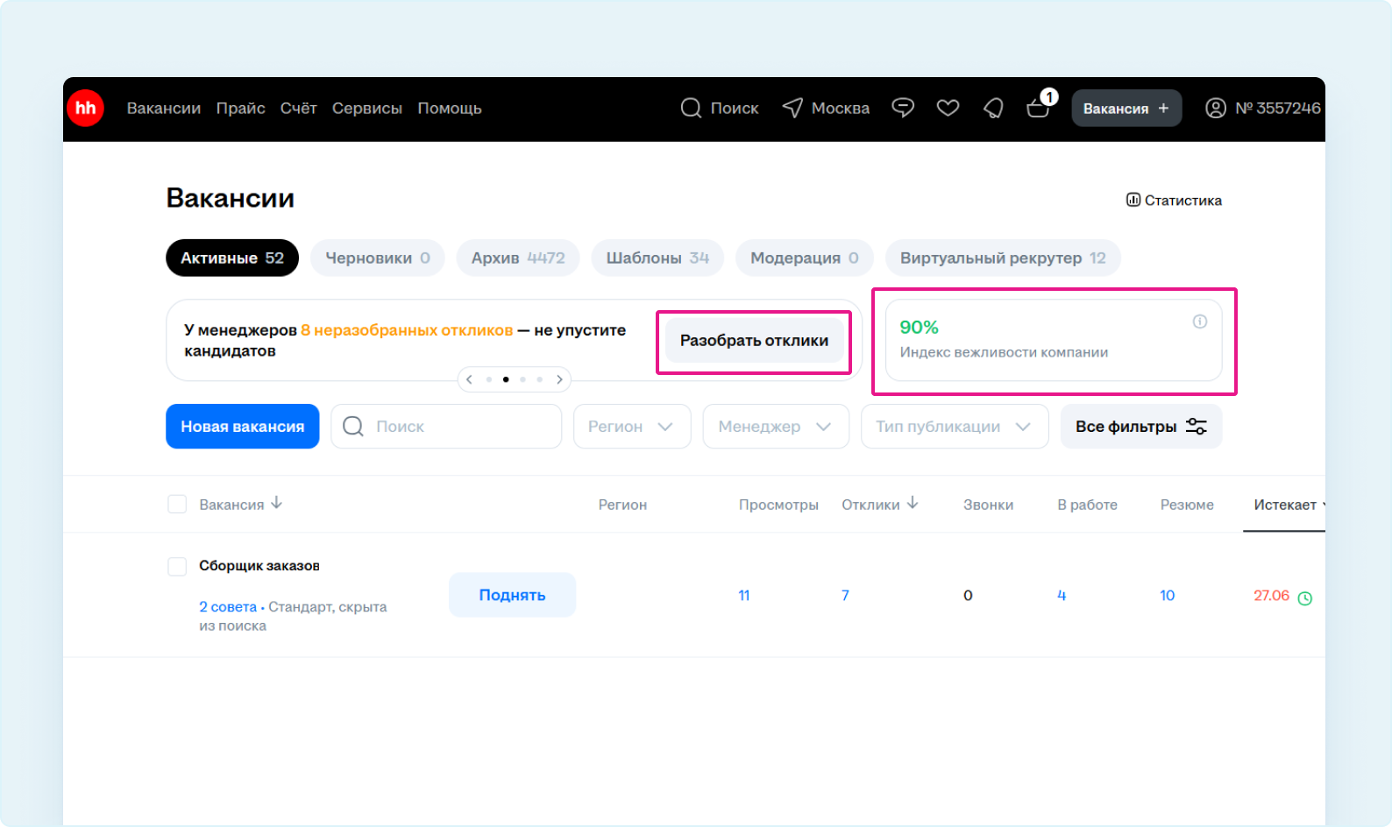Click expiry date 27.06
The width and height of the screenshot is (1392, 827).
[x=1272, y=596]
